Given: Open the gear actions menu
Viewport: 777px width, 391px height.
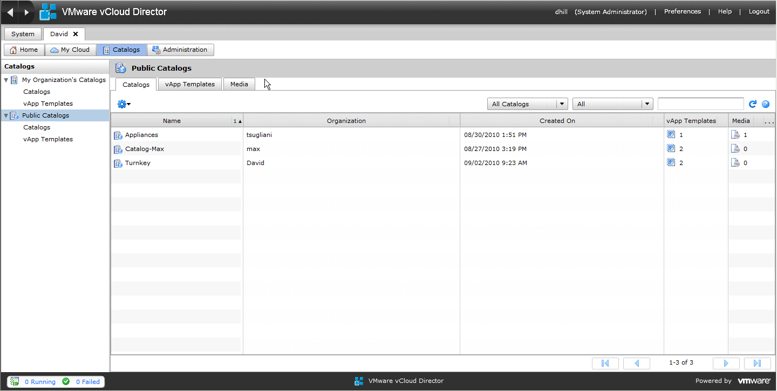Looking at the screenshot, I should pyautogui.click(x=124, y=104).
